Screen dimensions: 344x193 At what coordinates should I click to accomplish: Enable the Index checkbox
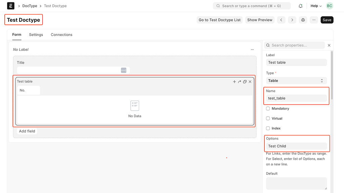coord(268,128)
